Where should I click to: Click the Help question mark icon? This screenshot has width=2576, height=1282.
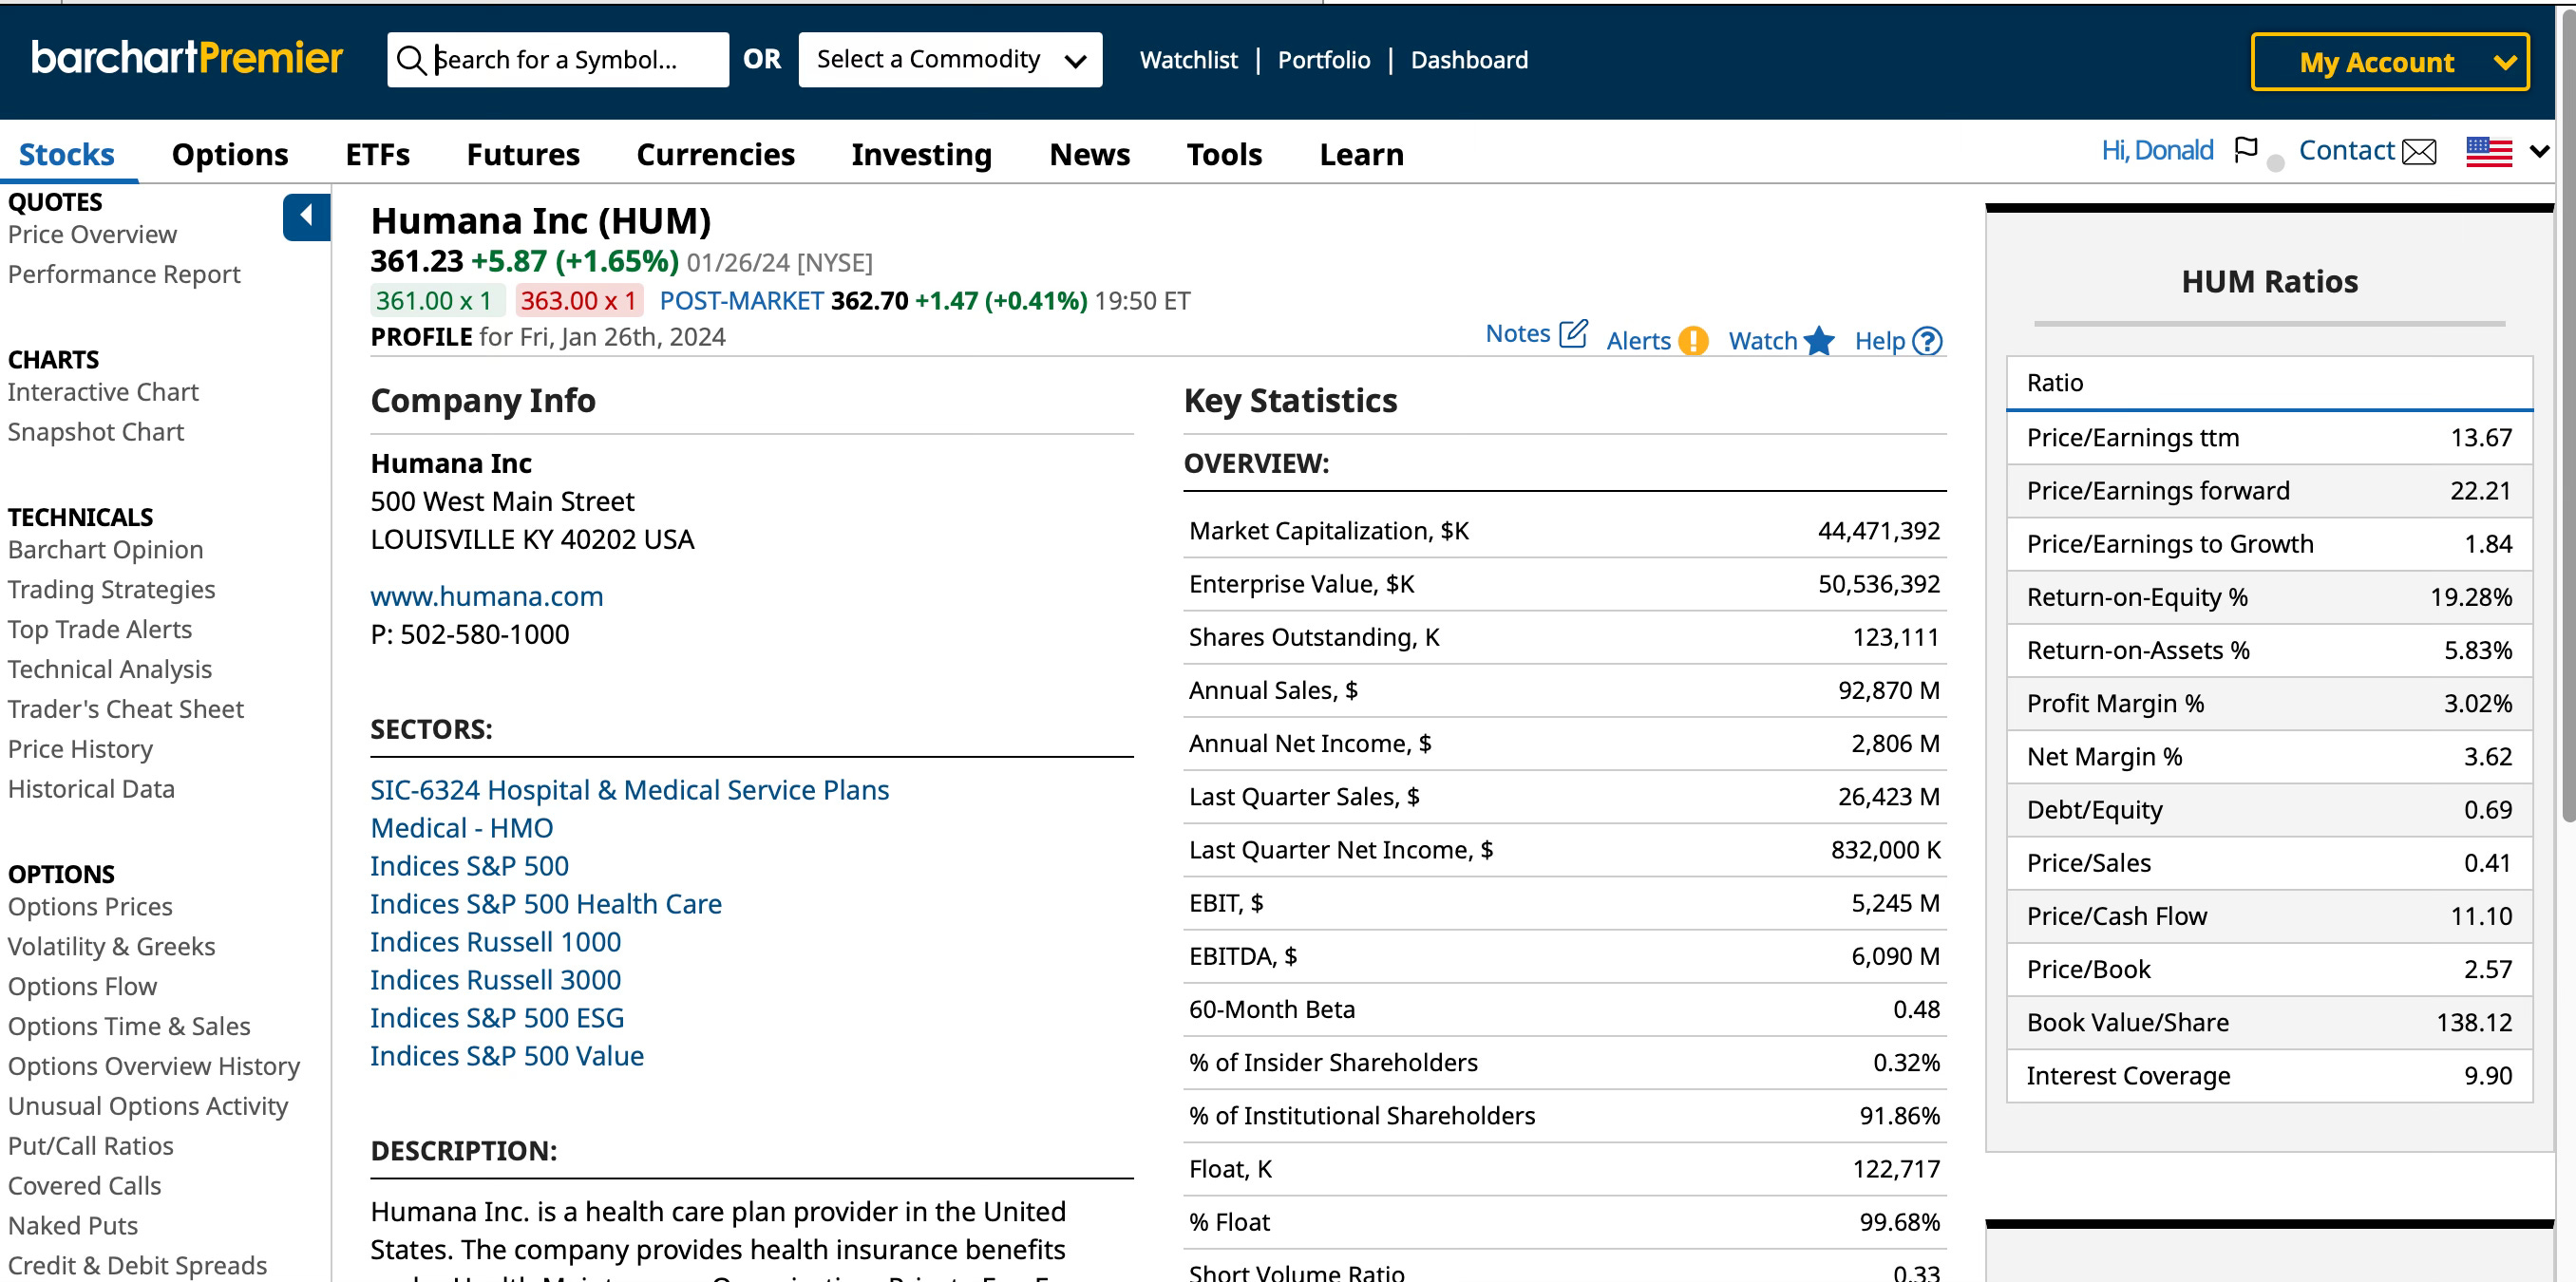tap(1927, 341)
